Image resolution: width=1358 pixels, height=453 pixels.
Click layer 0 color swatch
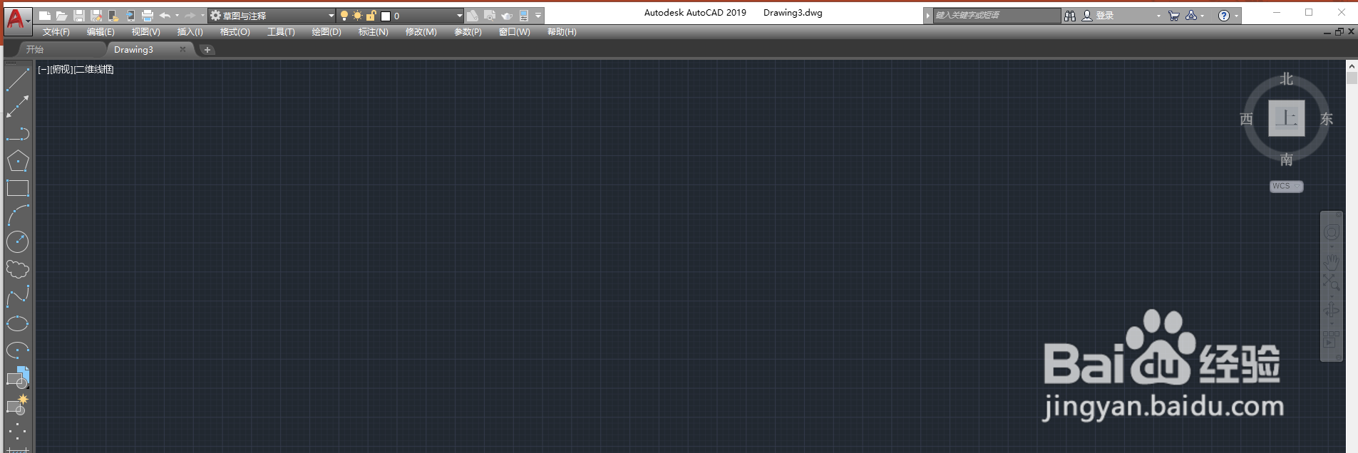pyautogui.click(x=386, y=16)
